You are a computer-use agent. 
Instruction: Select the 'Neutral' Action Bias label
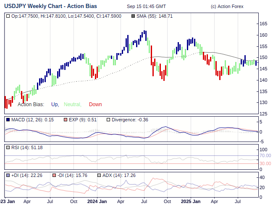72,104
